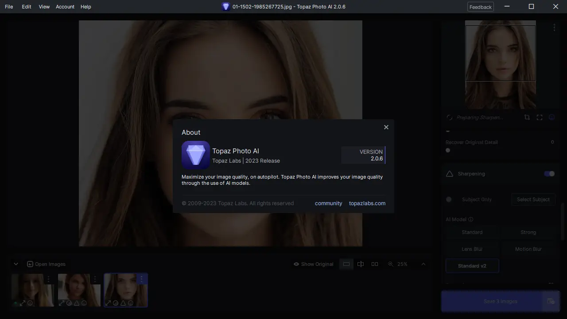Open the File menu
Image resolution: width=567 pixels, height=319 pixels.
point(9,7)
